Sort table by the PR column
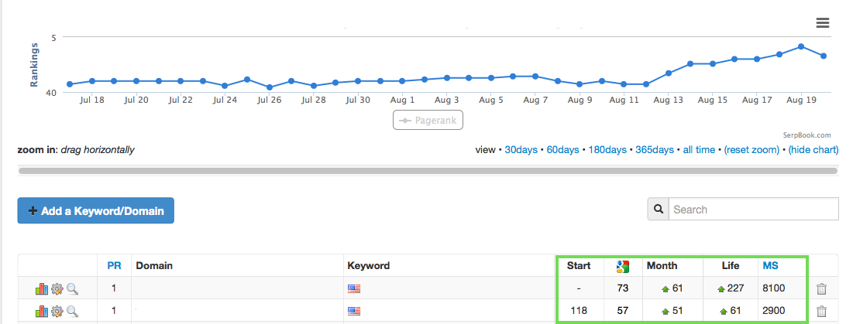The height and width of the screenshot is (324, 853). 114,266
